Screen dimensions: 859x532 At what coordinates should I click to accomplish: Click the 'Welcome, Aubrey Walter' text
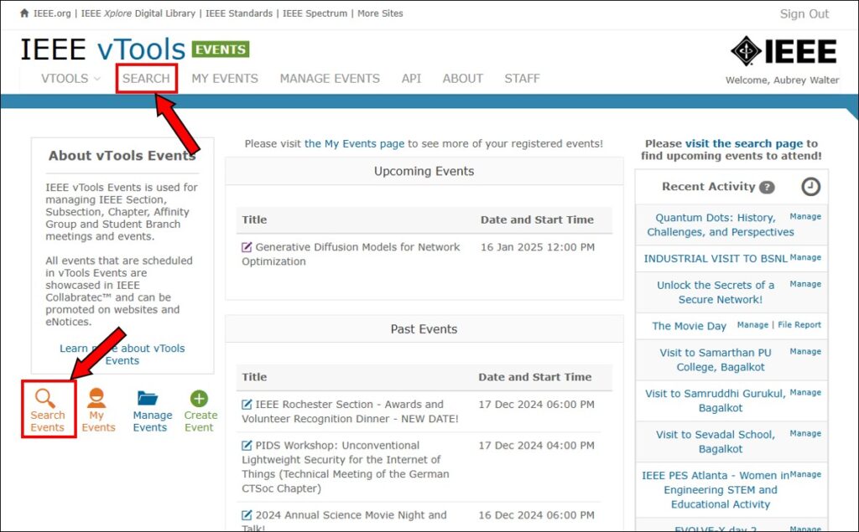pyautogui.click(x=783, y=80)
